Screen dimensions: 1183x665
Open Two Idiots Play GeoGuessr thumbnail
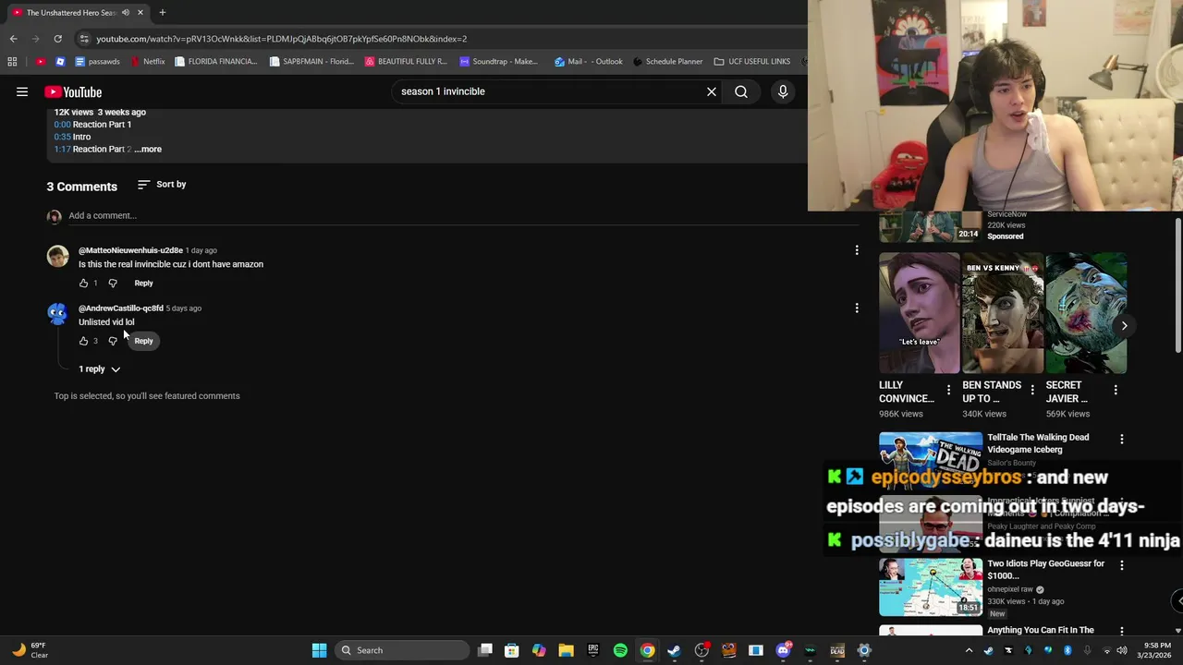(x=931, y=586)
